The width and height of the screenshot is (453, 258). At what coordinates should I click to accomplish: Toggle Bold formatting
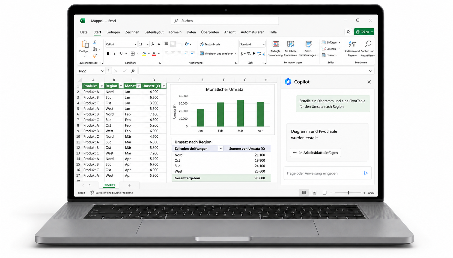[x=108, y=54]
